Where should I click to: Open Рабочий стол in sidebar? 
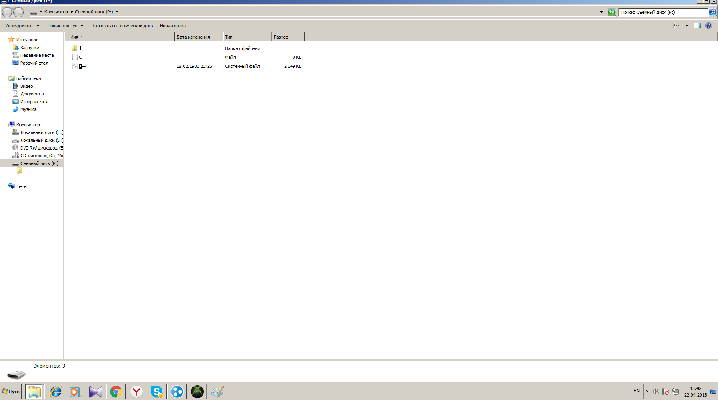tap(34, 63)
